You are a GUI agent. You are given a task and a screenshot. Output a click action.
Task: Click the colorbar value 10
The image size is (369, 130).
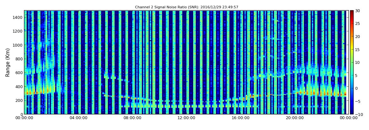click(358, 62)
